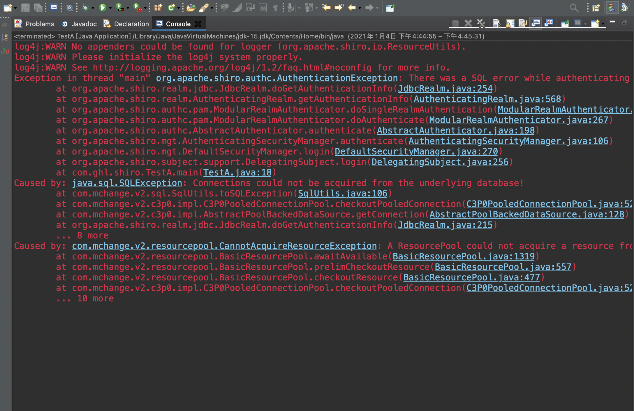Expand New Java Class dropdown arrow

178,8
